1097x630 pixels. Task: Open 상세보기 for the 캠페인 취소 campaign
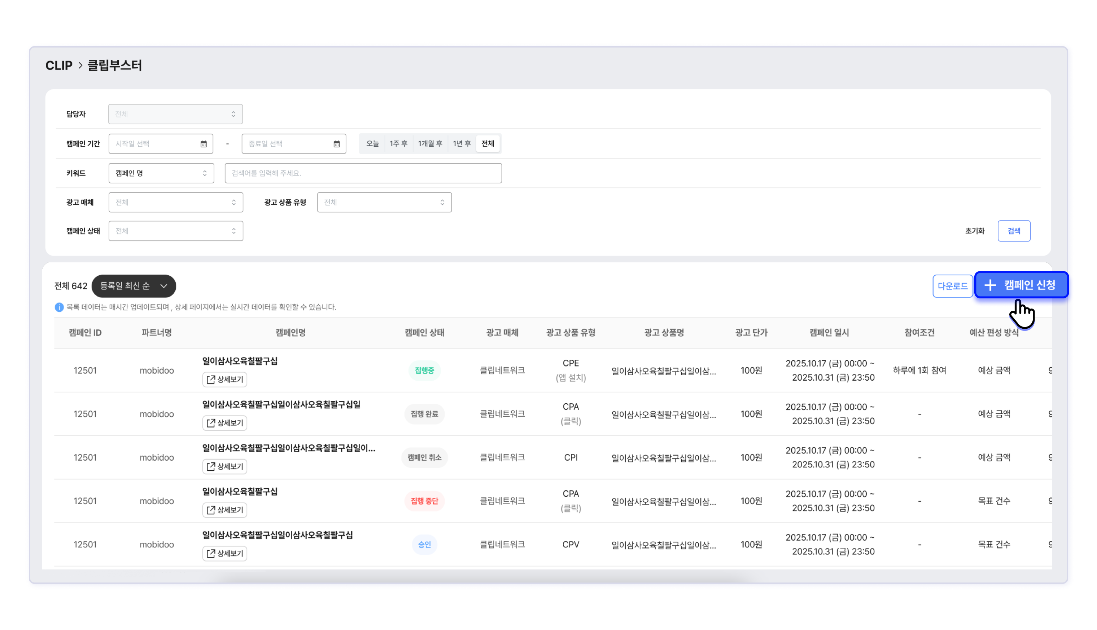(x=225, y=466)
